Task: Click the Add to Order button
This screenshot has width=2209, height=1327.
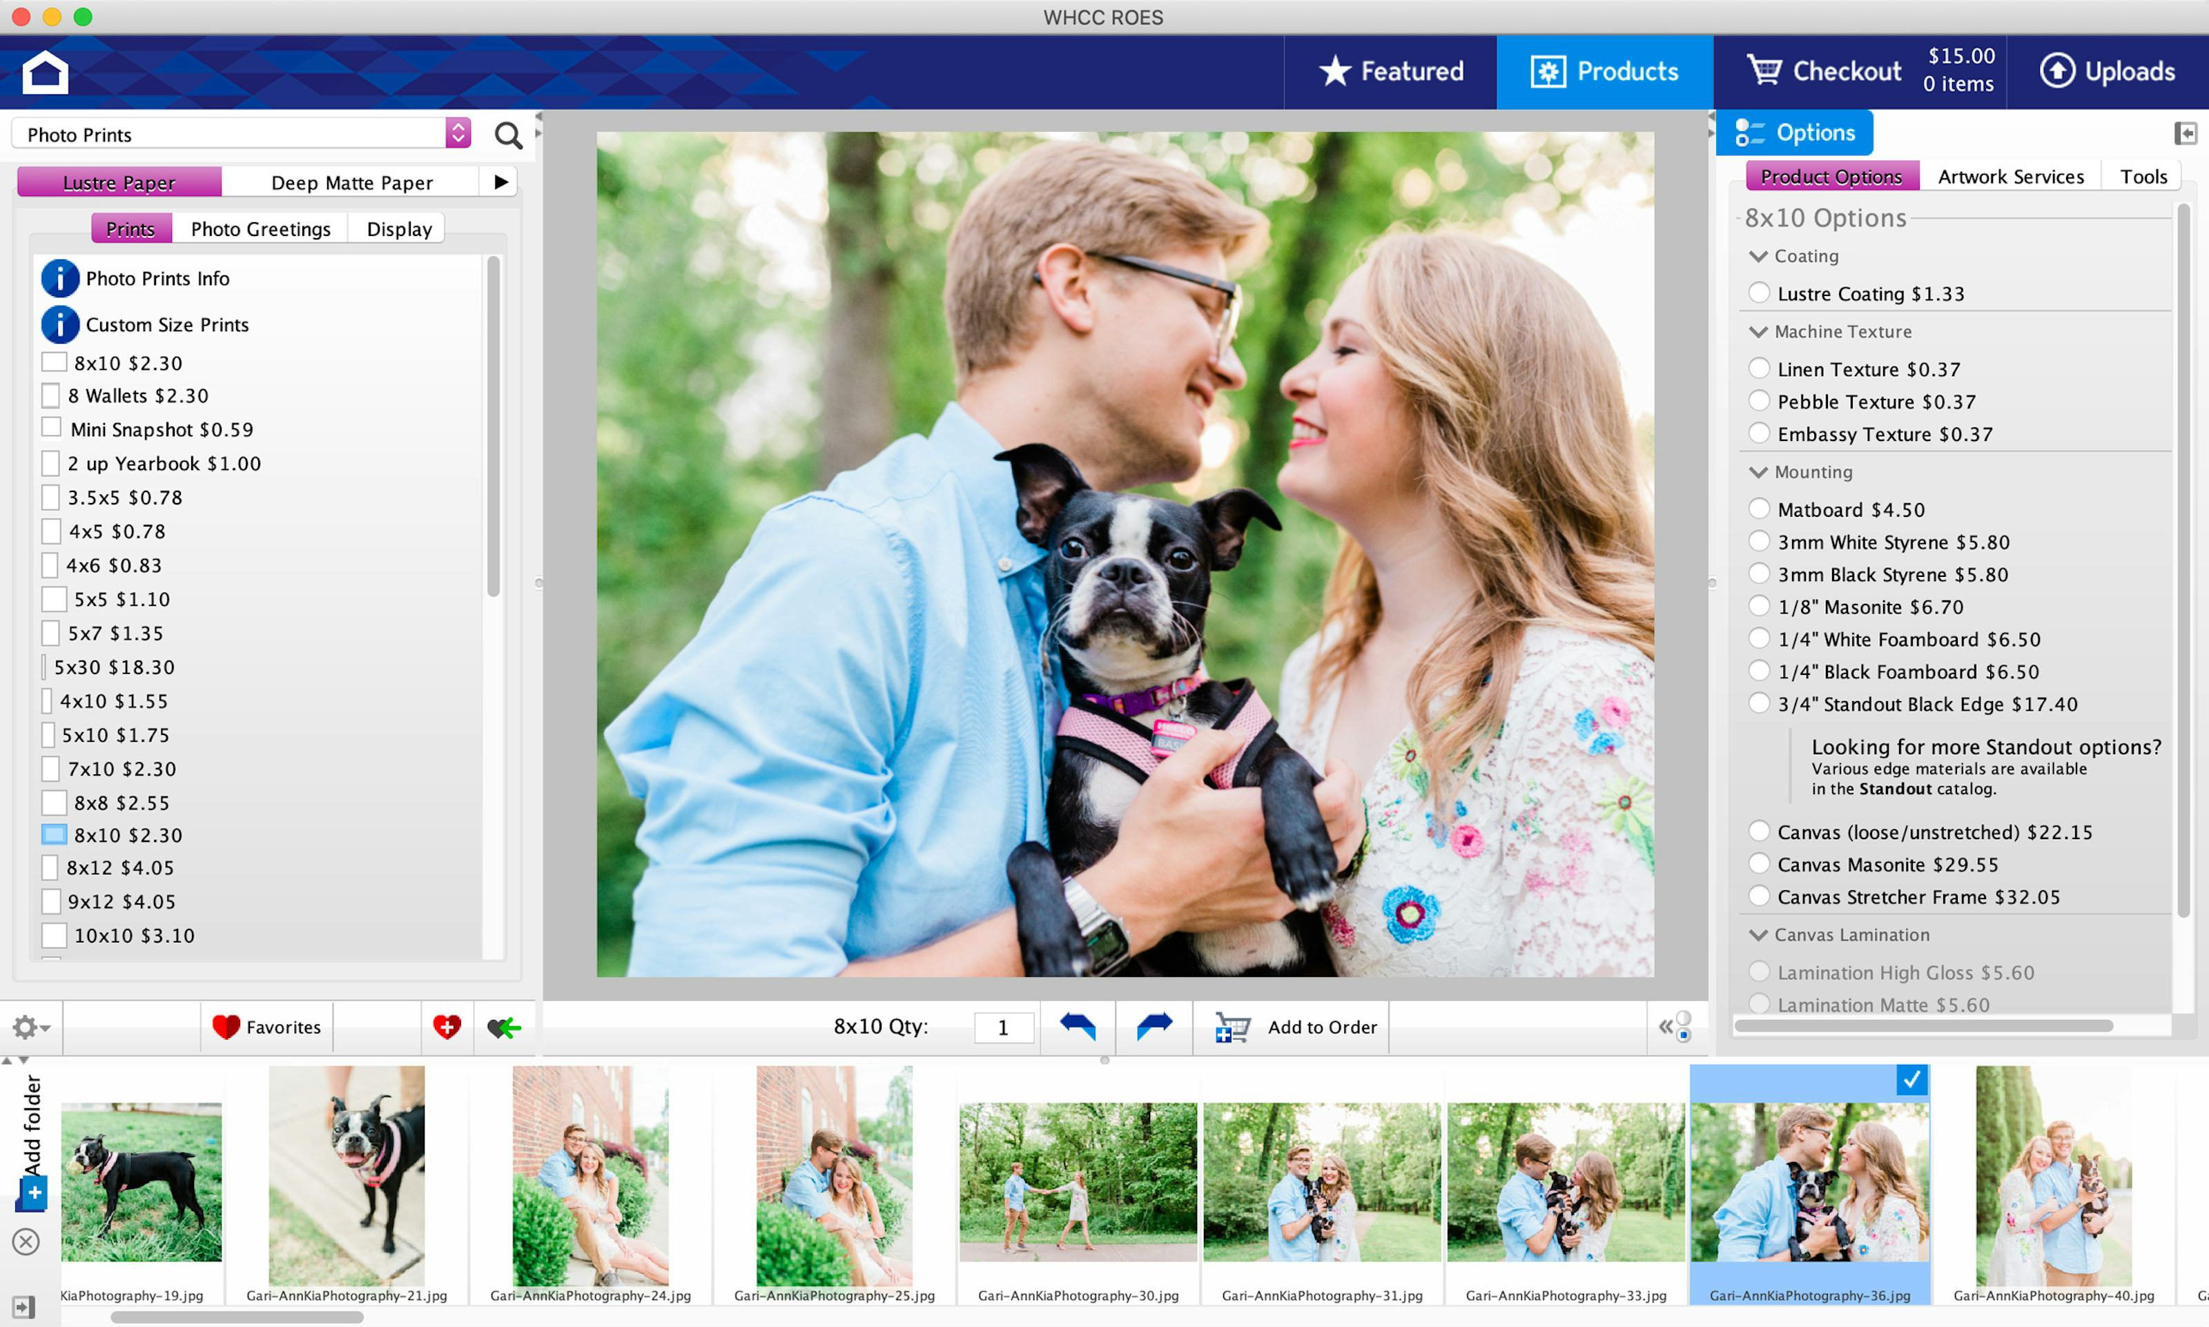Action: click(x=1297, y=1027)
